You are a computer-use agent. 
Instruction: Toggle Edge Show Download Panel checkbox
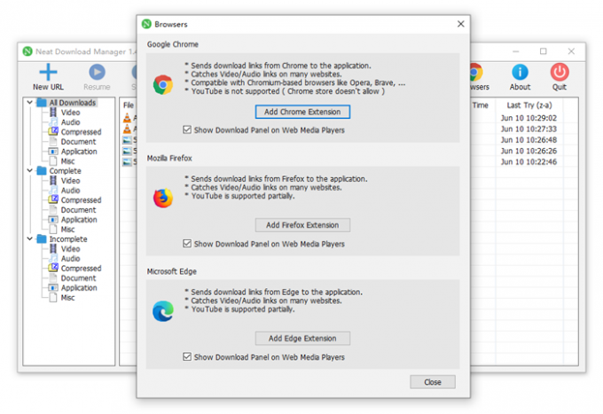(x=187, y=356)
